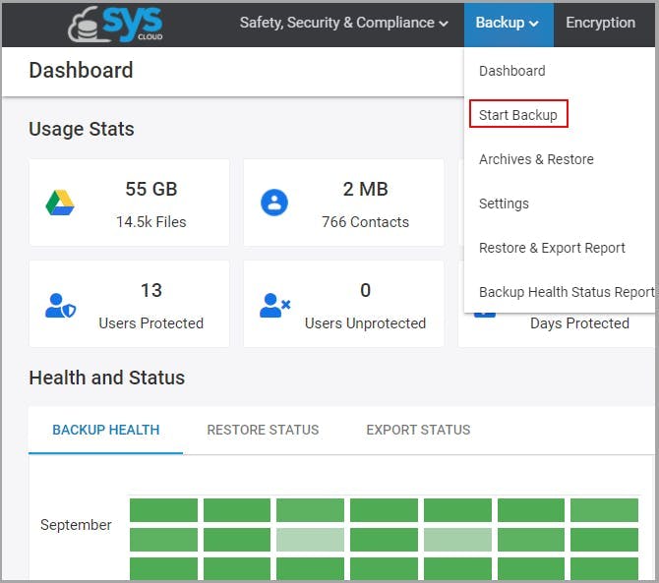This screenshot has width=659, height=583.
Task: Click the September month label
Action: [76, 525]
